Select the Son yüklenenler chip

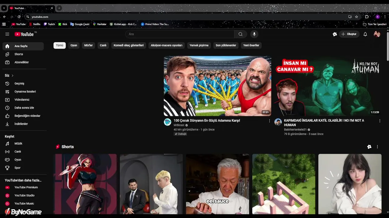coord(226,45)
